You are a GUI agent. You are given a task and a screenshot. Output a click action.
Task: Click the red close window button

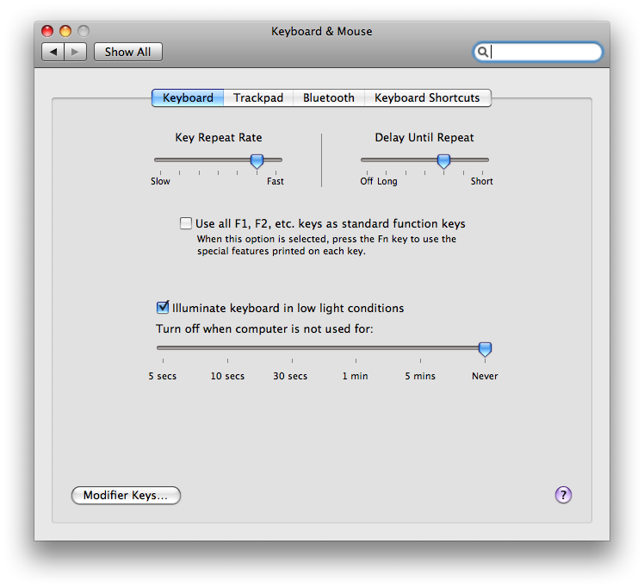(x=48, y=31)
